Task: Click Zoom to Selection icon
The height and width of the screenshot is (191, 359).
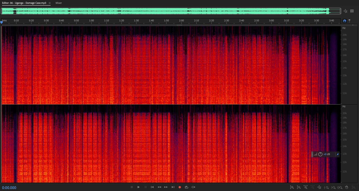Action: pyautogui.click(x=340, y=187)
